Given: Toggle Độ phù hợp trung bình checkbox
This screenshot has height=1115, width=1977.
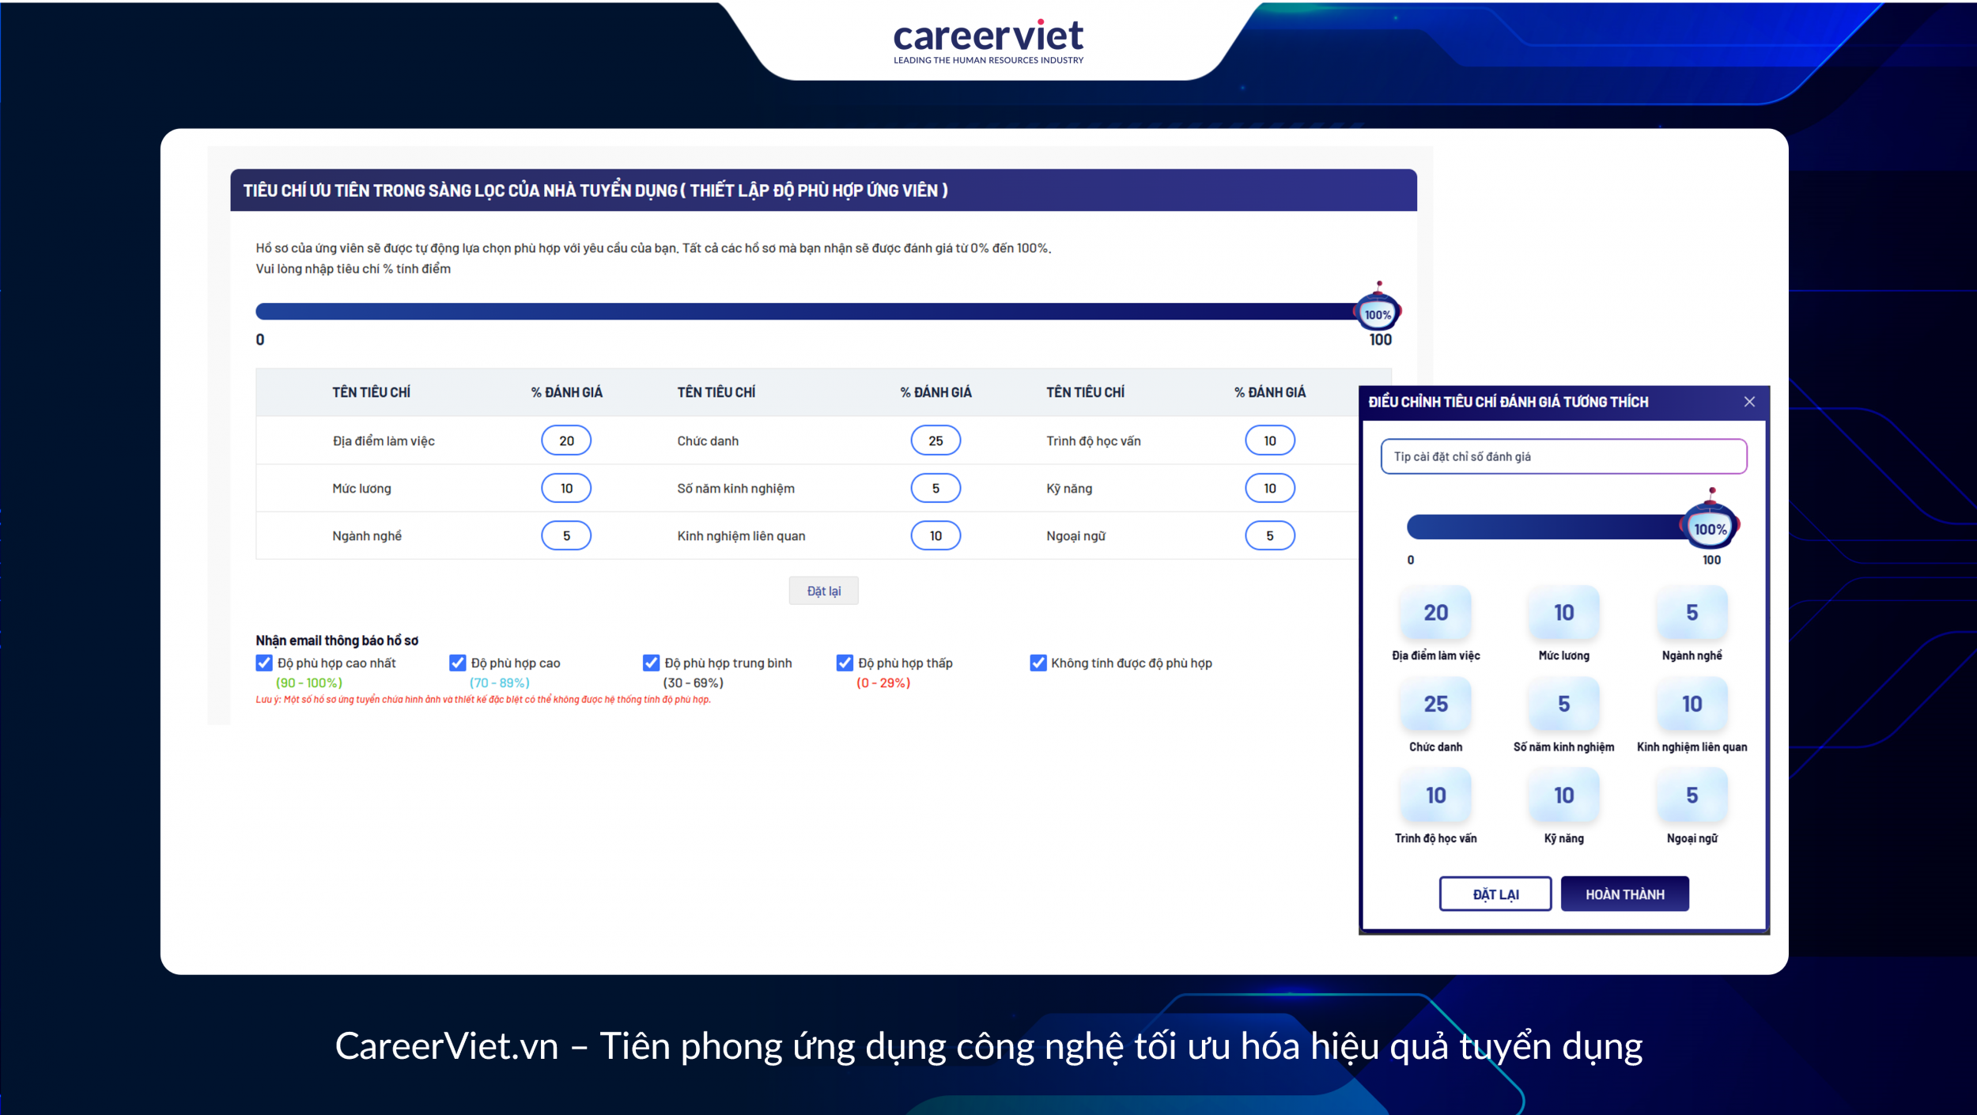Looking at the screenshot, I should (x=651, y=663).
